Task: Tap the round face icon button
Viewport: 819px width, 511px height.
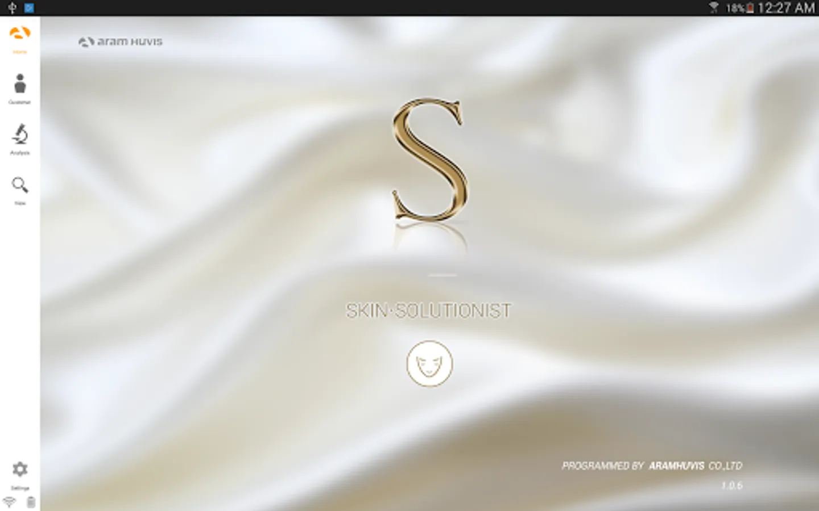Action: coord(429,363)
